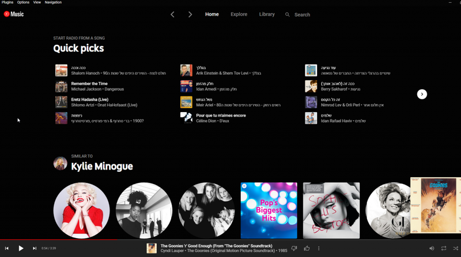Open the Kylie Minogue heading
The width and height of the screenshot is (461, 257).
pos(102,166)
